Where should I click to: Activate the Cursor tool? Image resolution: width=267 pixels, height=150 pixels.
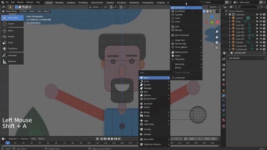point(12,24)
